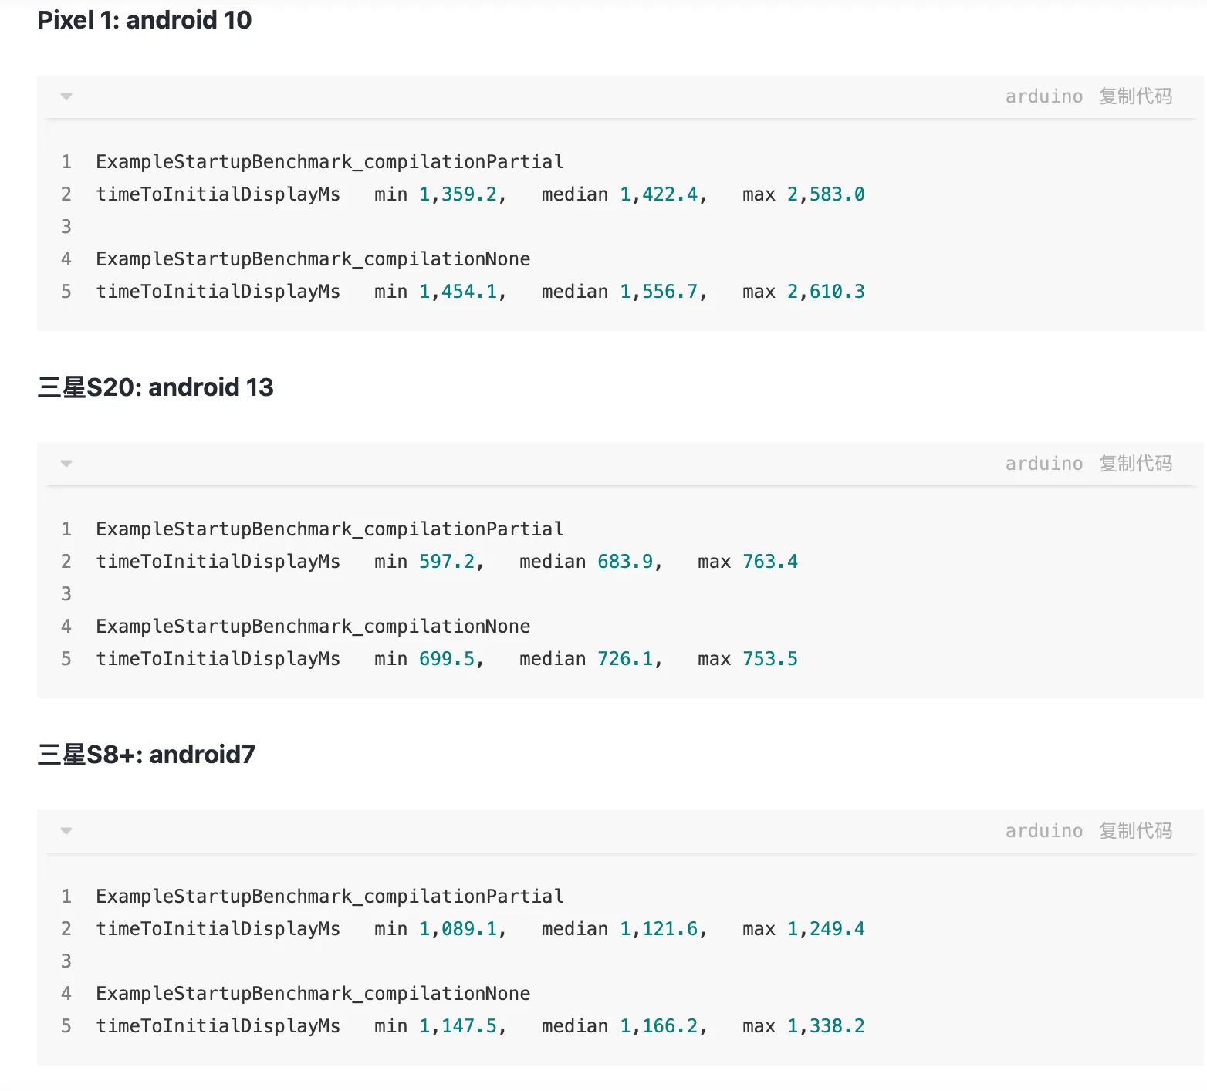
Task: Click the max value 1,249.4
Action: [825, 929]
